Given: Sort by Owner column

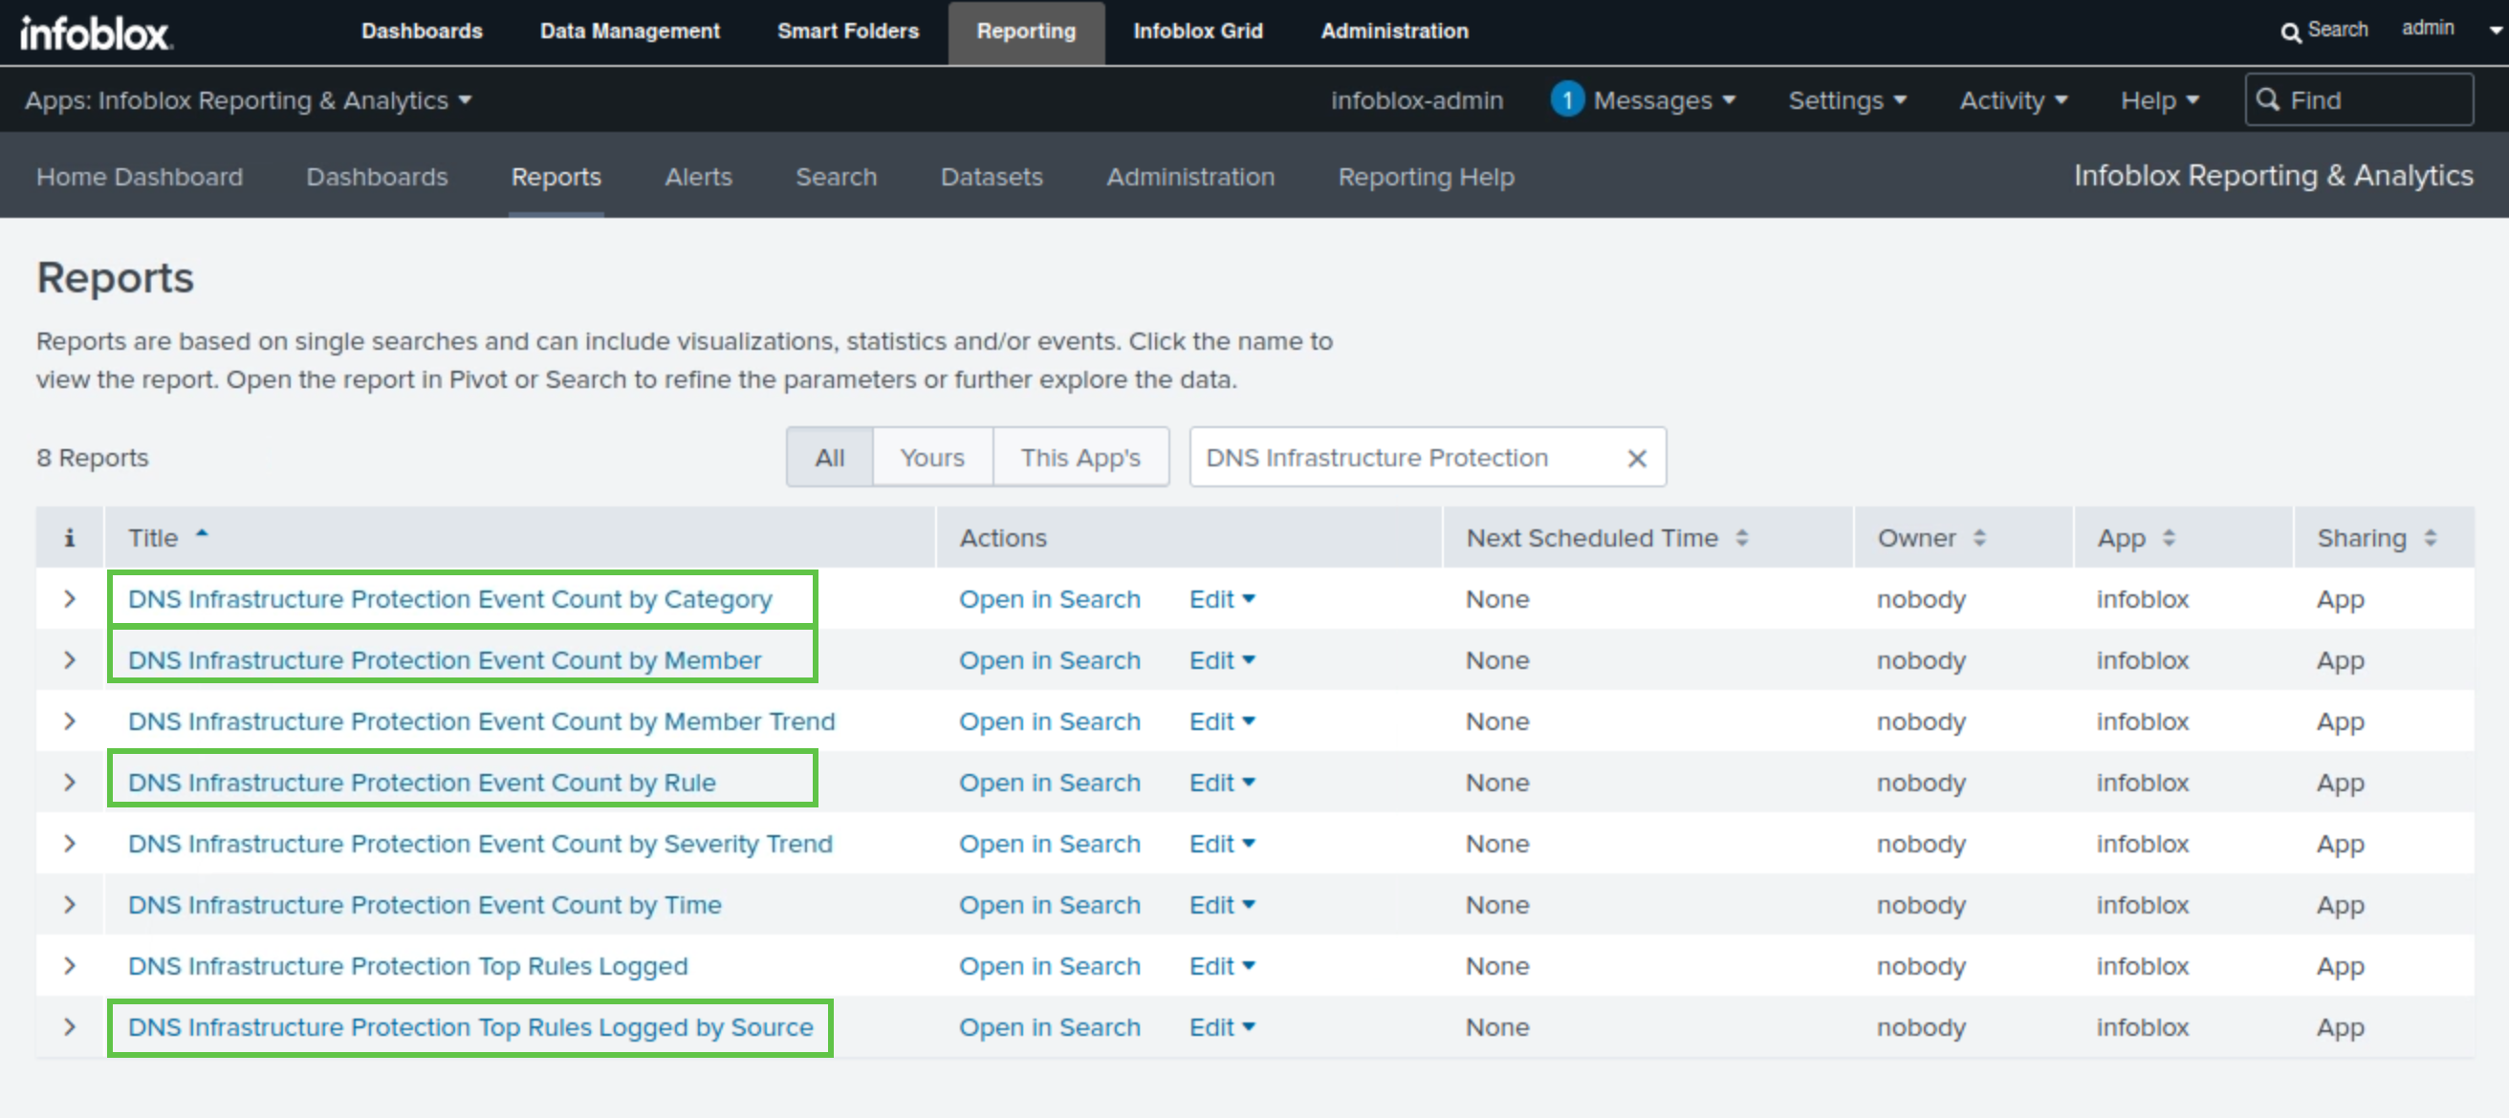Looking at the screenshot, I should [1931, 538].
